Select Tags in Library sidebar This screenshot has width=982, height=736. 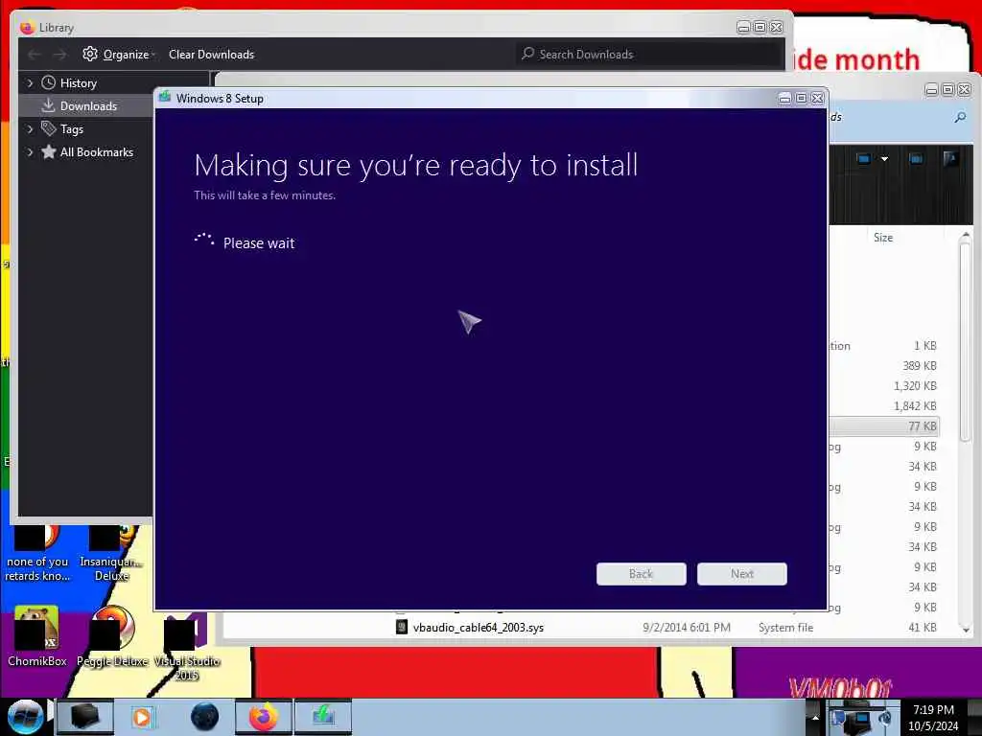(71, 129)
